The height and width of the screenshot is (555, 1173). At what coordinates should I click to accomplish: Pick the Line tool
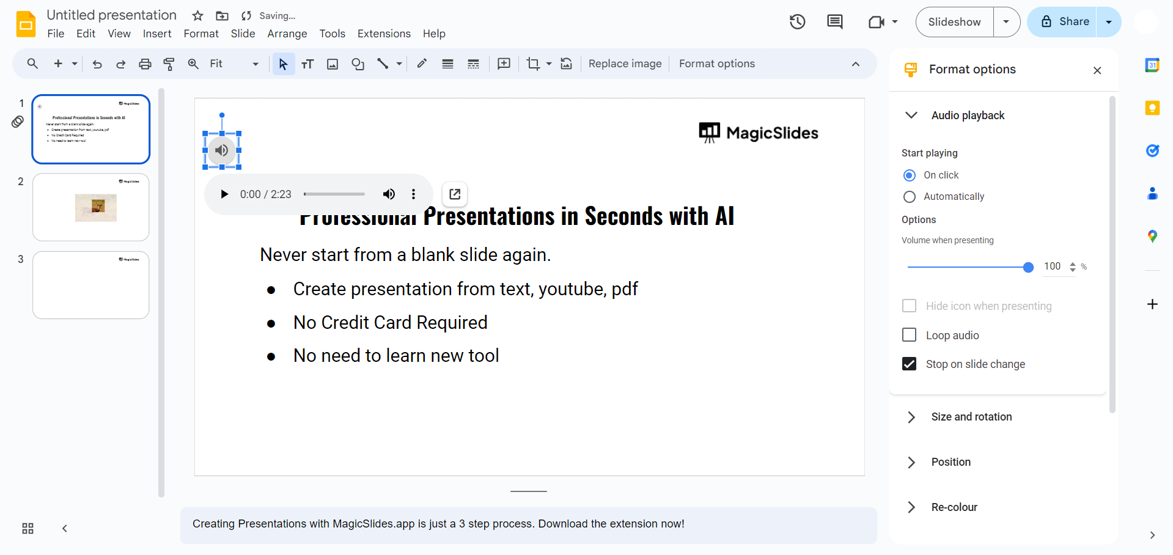383,64
